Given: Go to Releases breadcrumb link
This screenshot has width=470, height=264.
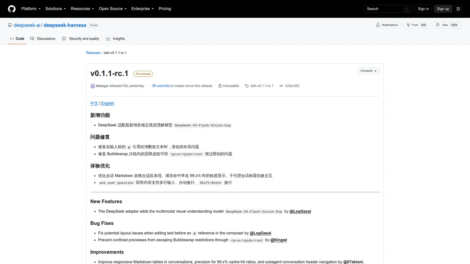Looking at the screenshot, I should [93, 53].
